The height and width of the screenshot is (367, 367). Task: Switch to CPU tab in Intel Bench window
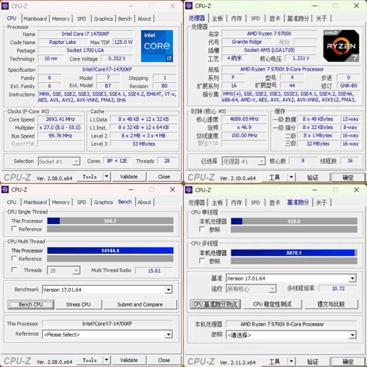click(12, 202)
